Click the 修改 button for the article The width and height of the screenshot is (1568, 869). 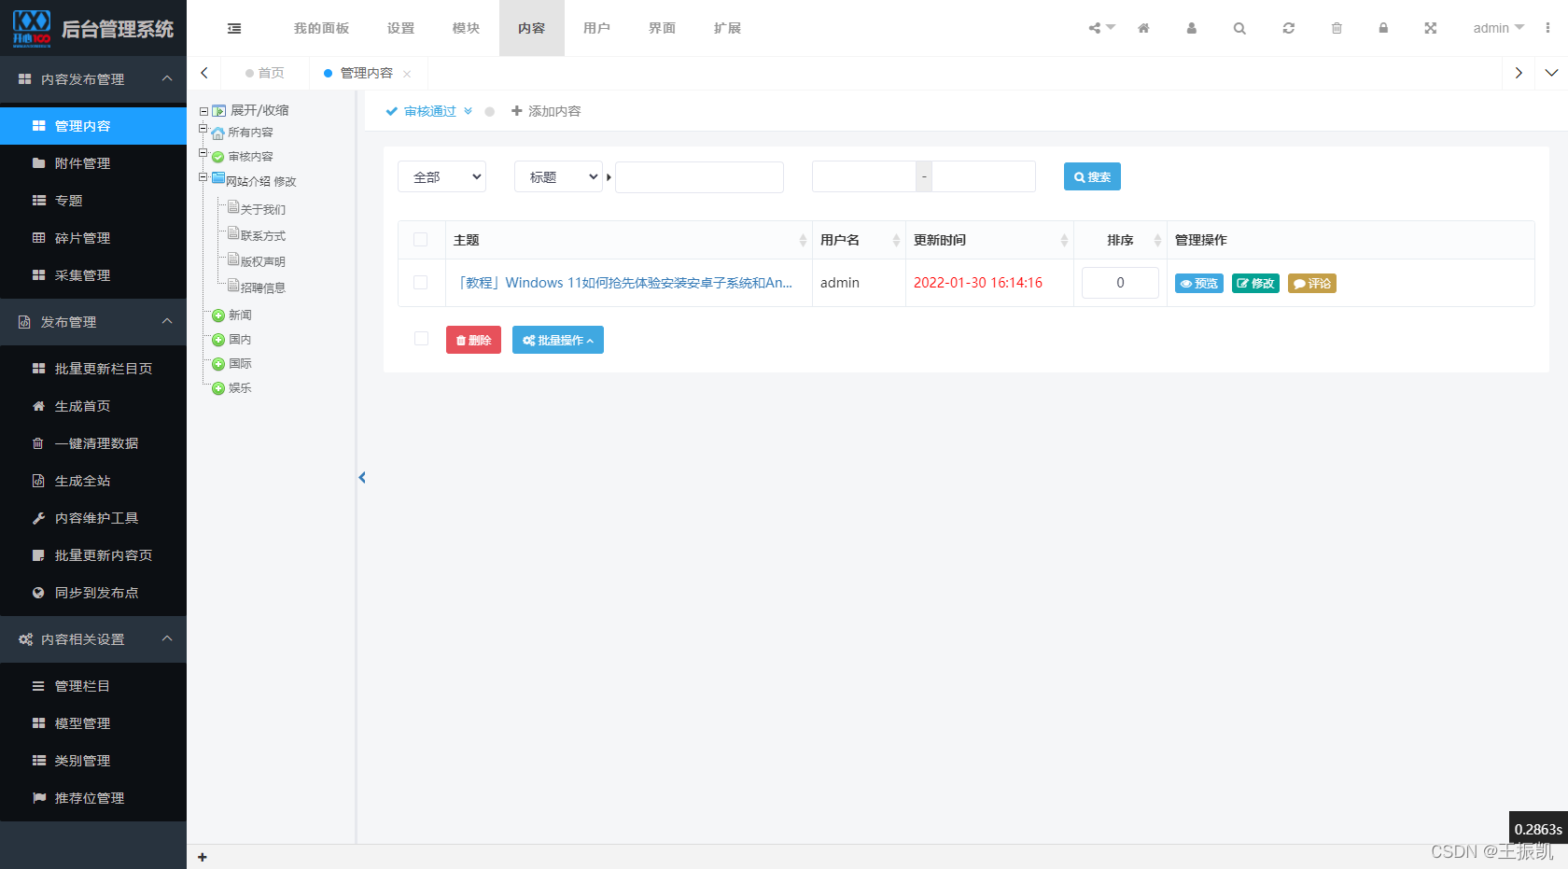[x=1255, y=283]
